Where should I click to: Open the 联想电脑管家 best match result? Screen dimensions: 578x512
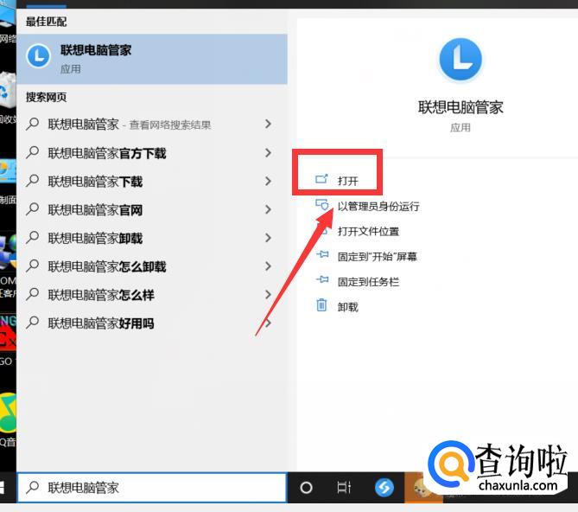point(152,59)
